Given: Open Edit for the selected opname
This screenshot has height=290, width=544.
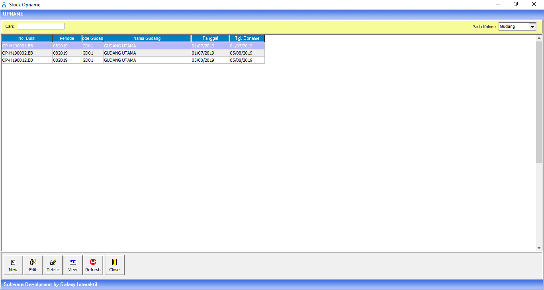Looking at the screenshot, I should (x=33, y=265).
